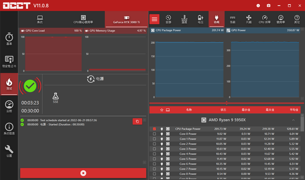Open the 测试 flame test section
305x180 pixels.
(x=9, y=84)
